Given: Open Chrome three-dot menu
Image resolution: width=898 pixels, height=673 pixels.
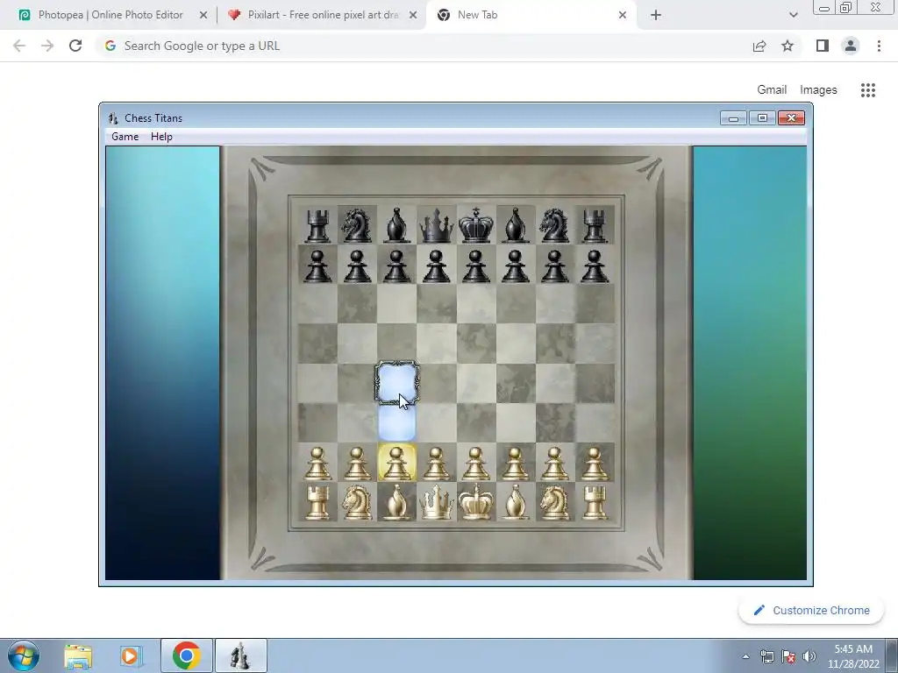Looking at the screenshot, I should (879, 46).
